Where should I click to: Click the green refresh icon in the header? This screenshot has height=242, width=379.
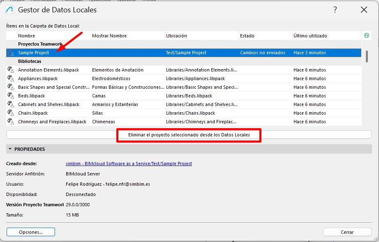click(366, 35)
